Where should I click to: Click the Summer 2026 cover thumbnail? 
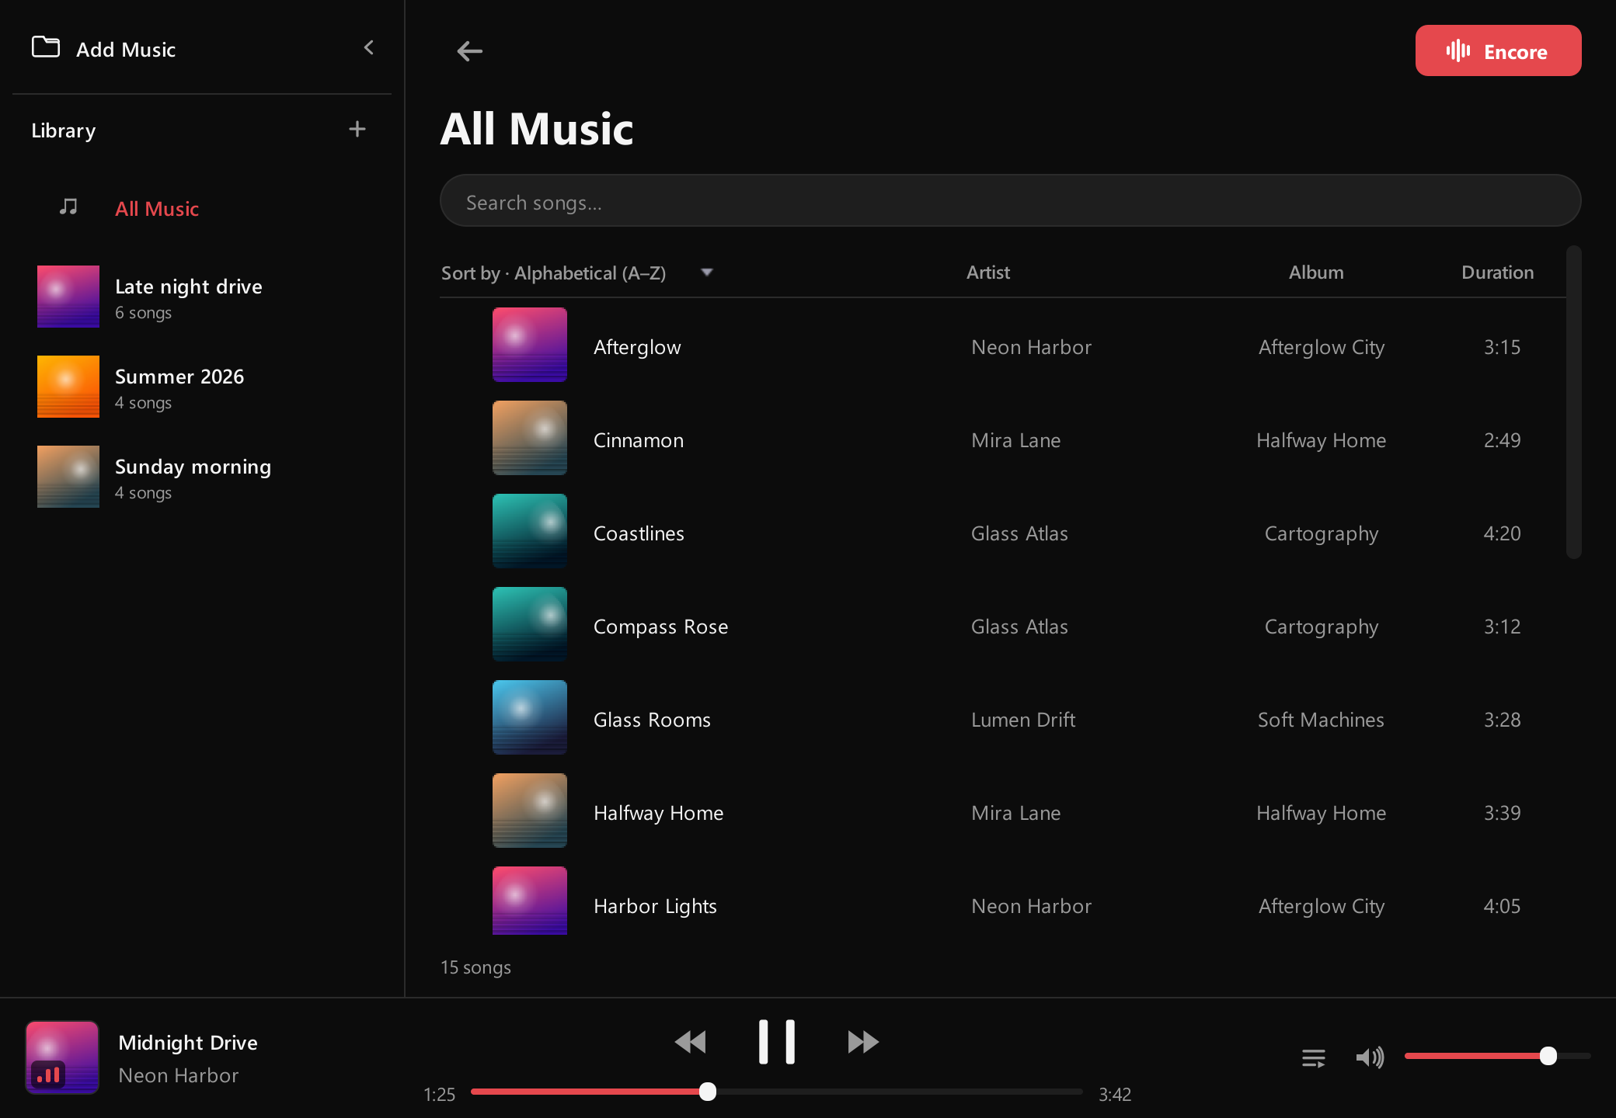pos(68,387)
